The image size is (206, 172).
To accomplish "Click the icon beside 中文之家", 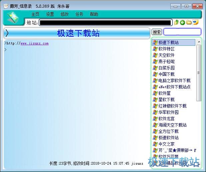I will pyautogui.click(x=155, y=144).
